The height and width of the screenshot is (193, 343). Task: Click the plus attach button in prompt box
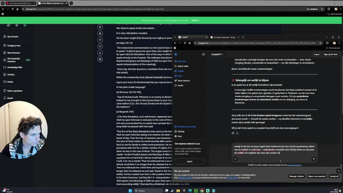click(x=235, y=159)
